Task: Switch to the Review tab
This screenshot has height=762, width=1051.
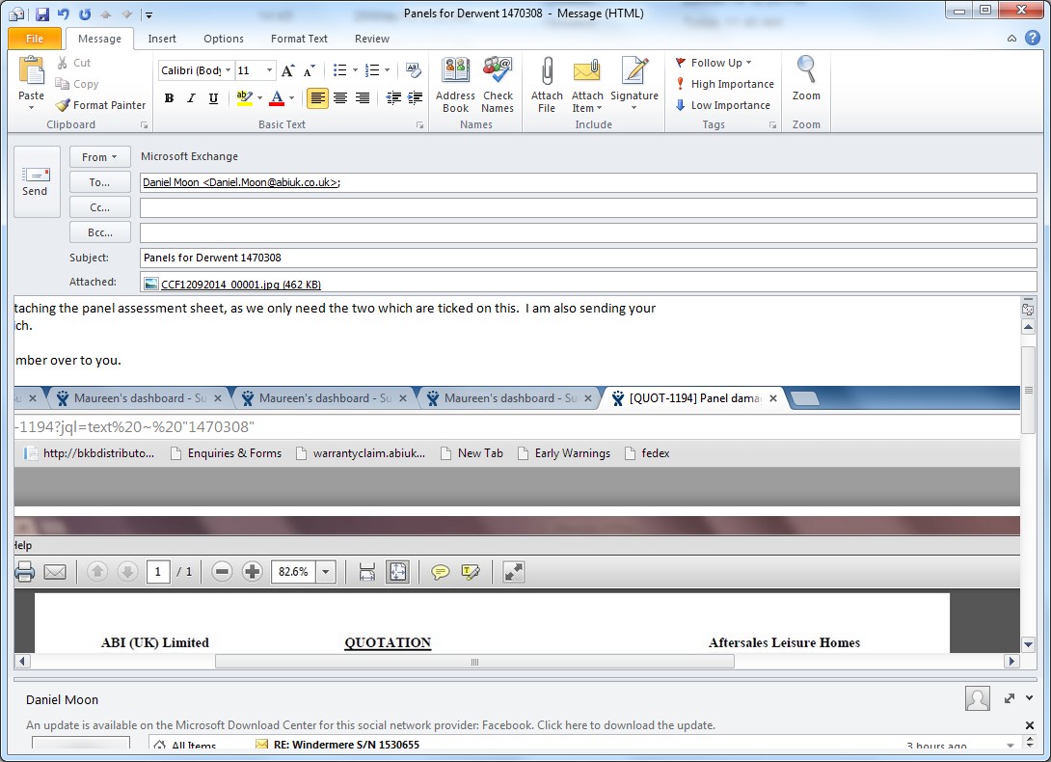Action: click(372, 39)
